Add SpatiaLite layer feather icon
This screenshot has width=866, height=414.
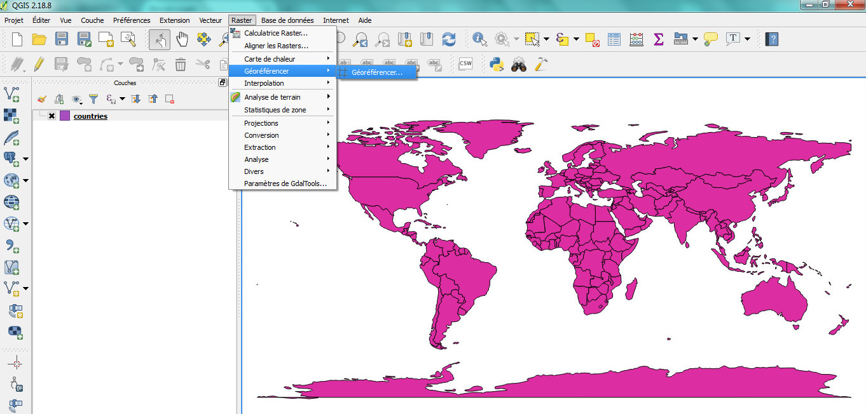click(x=12, y=137)
